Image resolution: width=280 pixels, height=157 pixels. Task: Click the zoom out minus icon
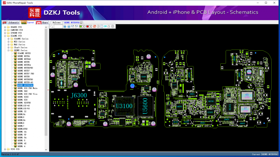[x=69, y=27]
